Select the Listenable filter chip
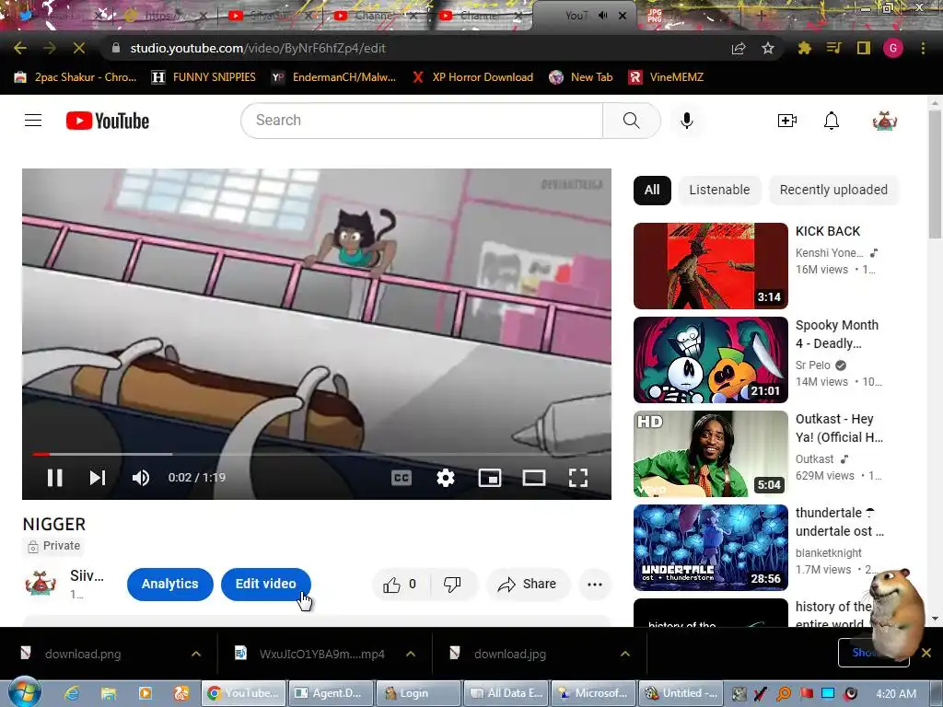 [x=719, y=190]
